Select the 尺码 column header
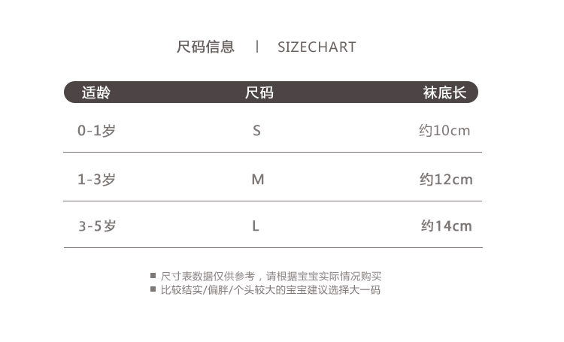 coord(259,93)
